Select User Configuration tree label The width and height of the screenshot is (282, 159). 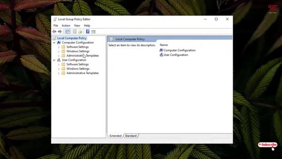click(74, 60)
